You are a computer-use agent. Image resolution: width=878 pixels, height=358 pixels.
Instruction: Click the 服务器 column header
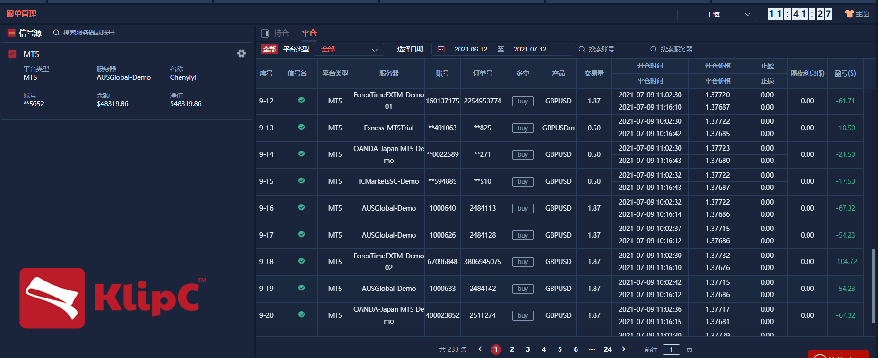[389, 73]
